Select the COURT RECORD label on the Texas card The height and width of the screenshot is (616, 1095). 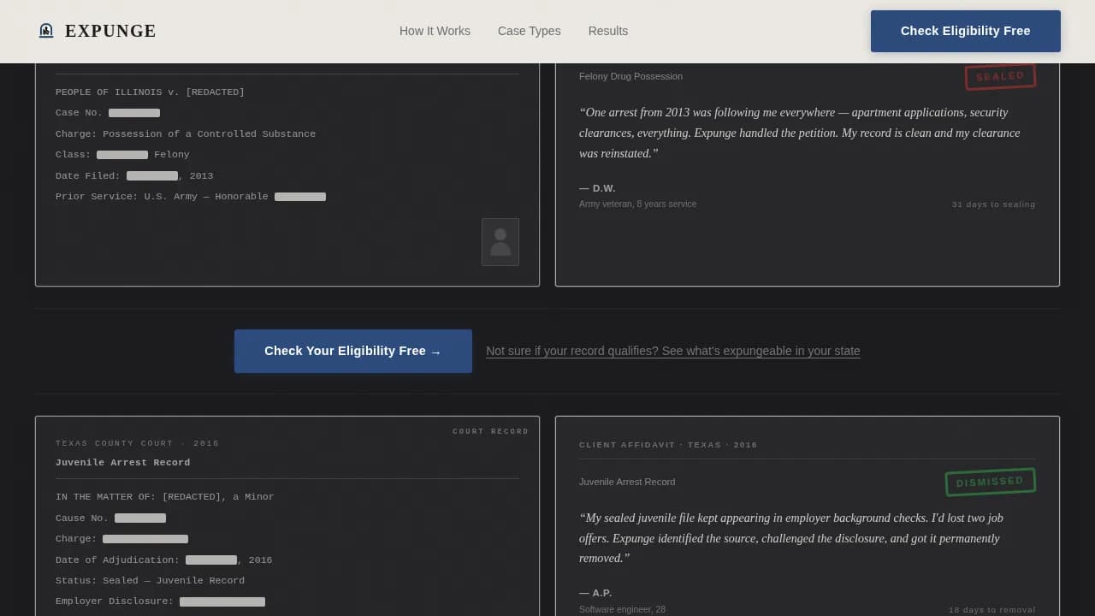click(490, 431)
